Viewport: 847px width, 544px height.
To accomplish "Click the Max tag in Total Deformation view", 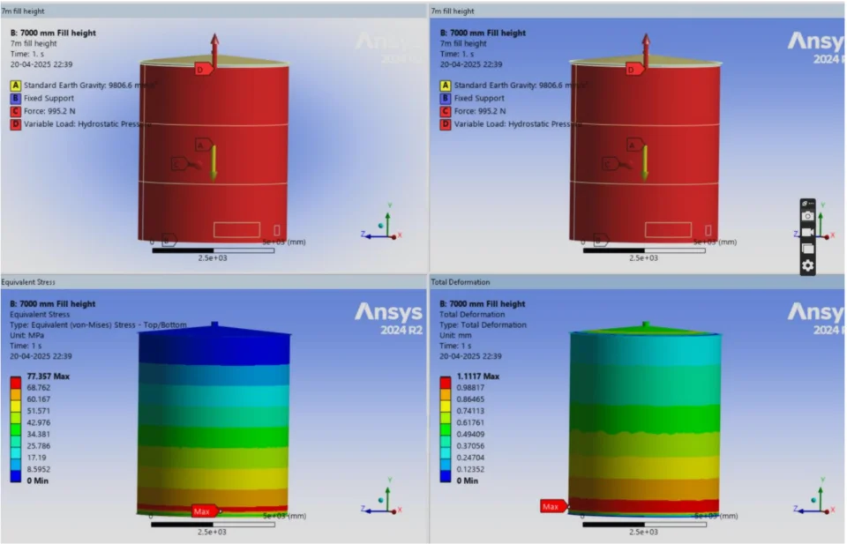I will [554, 506].
